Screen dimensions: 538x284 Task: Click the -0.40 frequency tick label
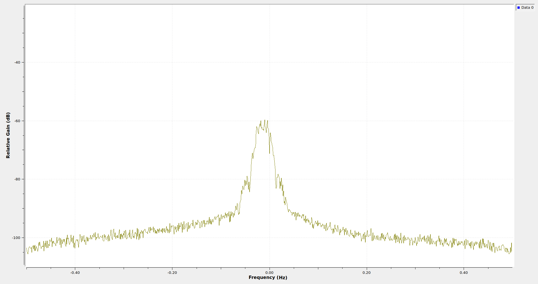pos(75,272)
